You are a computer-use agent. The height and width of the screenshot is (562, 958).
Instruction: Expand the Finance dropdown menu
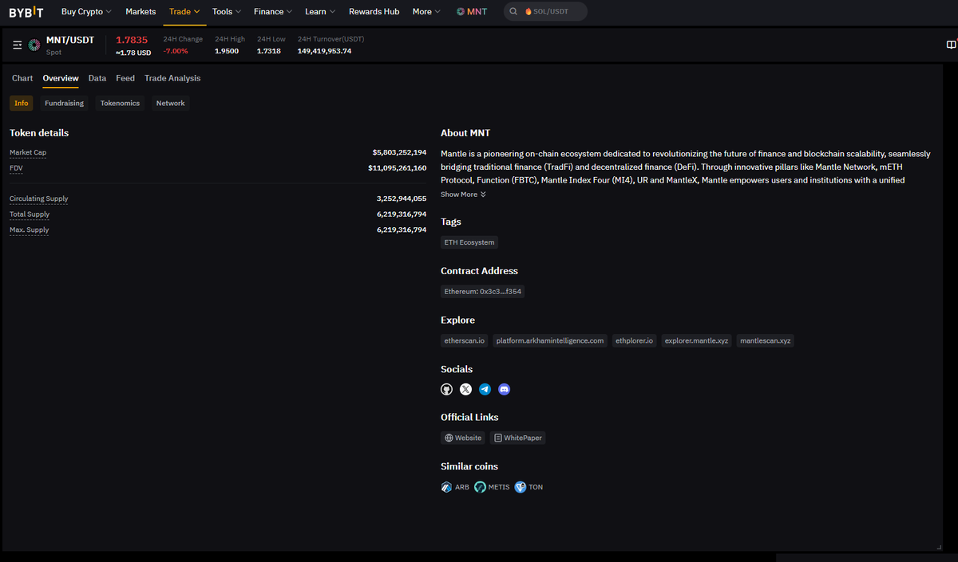point(273,11)
